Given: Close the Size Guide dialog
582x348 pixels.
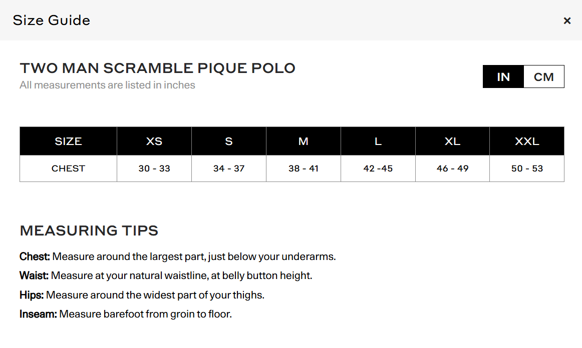Looking at the screenshot, I should (567, 20).
